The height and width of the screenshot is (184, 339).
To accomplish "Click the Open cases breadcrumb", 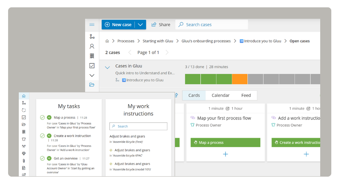I will coord(300,41).
